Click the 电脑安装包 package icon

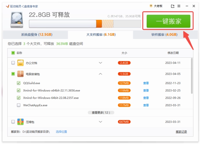20,74
